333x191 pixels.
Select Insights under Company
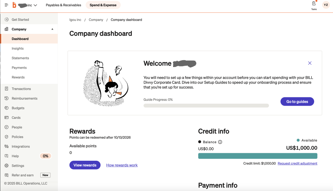[x=18, y=48]
